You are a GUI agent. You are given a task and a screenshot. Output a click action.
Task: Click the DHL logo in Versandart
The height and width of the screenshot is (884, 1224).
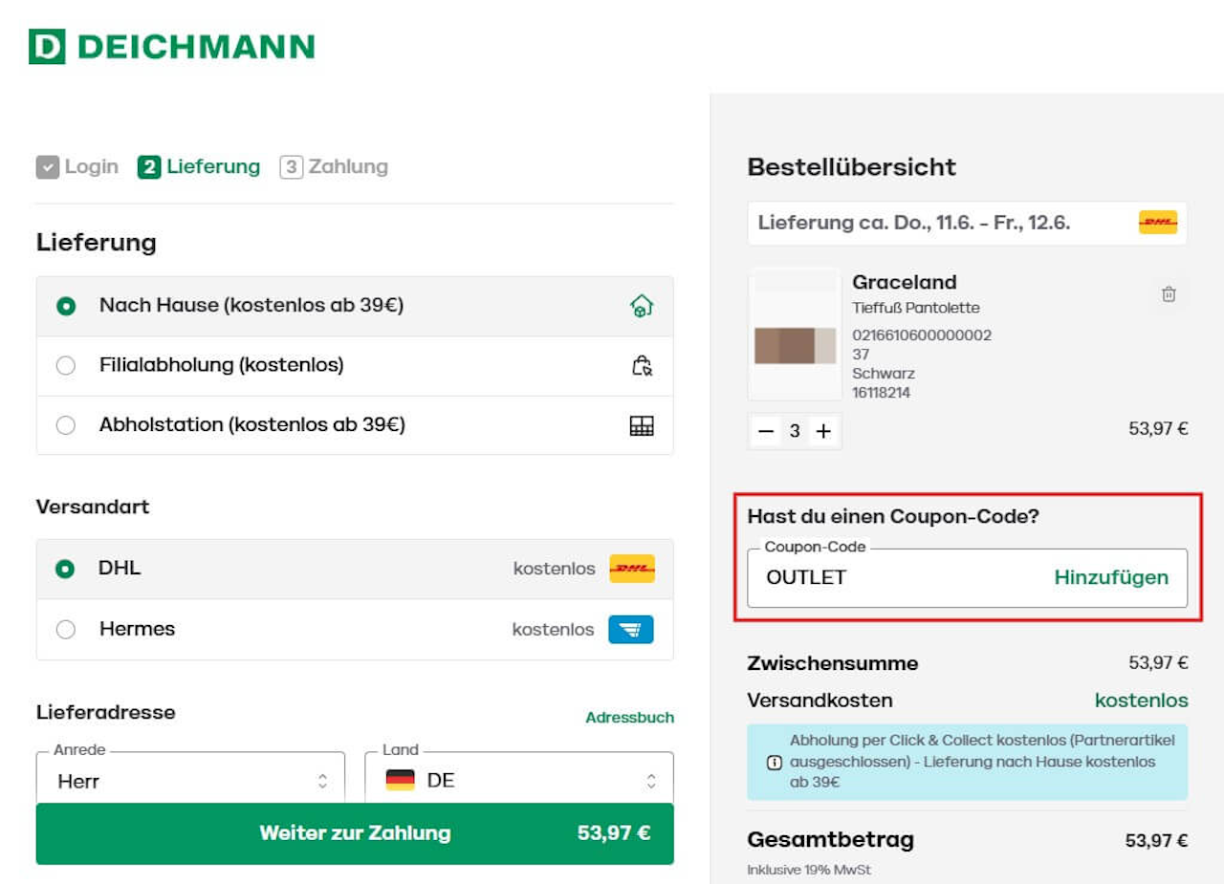coord(632,569)
